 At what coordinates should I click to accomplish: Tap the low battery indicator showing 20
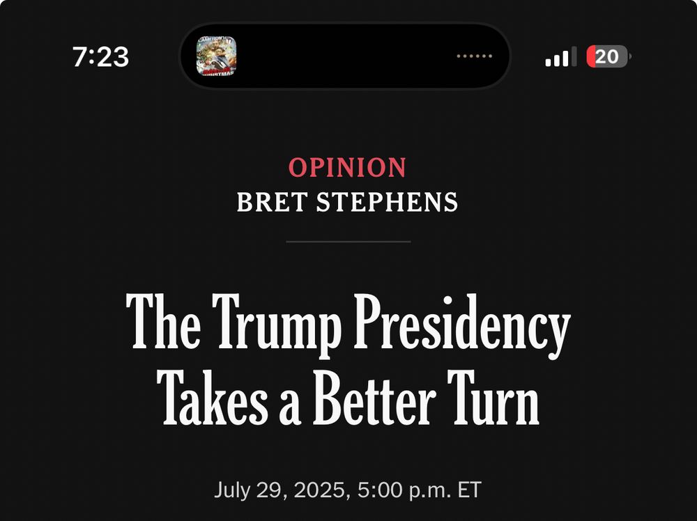(608, 56)
